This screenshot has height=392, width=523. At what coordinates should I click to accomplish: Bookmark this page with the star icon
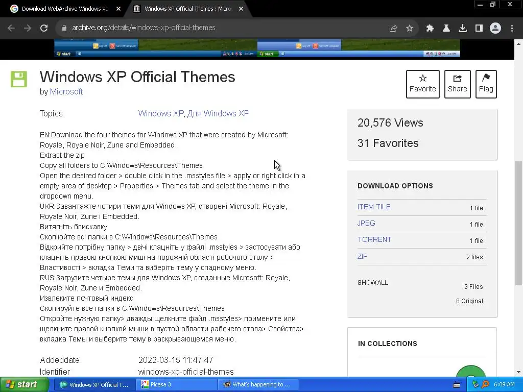[410, 29]
